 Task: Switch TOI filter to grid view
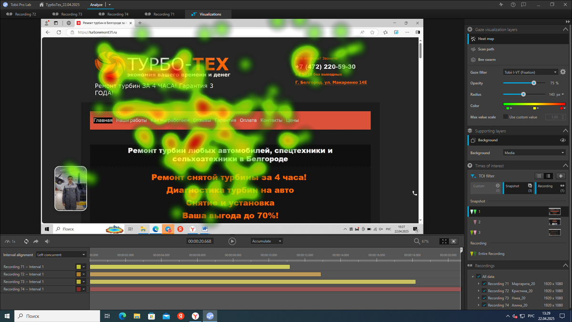pos(539,176)
